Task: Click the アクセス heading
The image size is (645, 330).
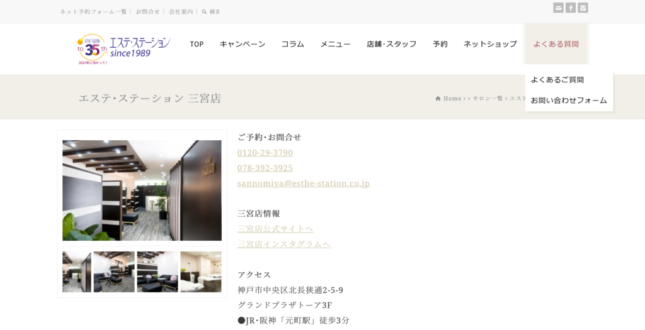Action: [254, 275]
